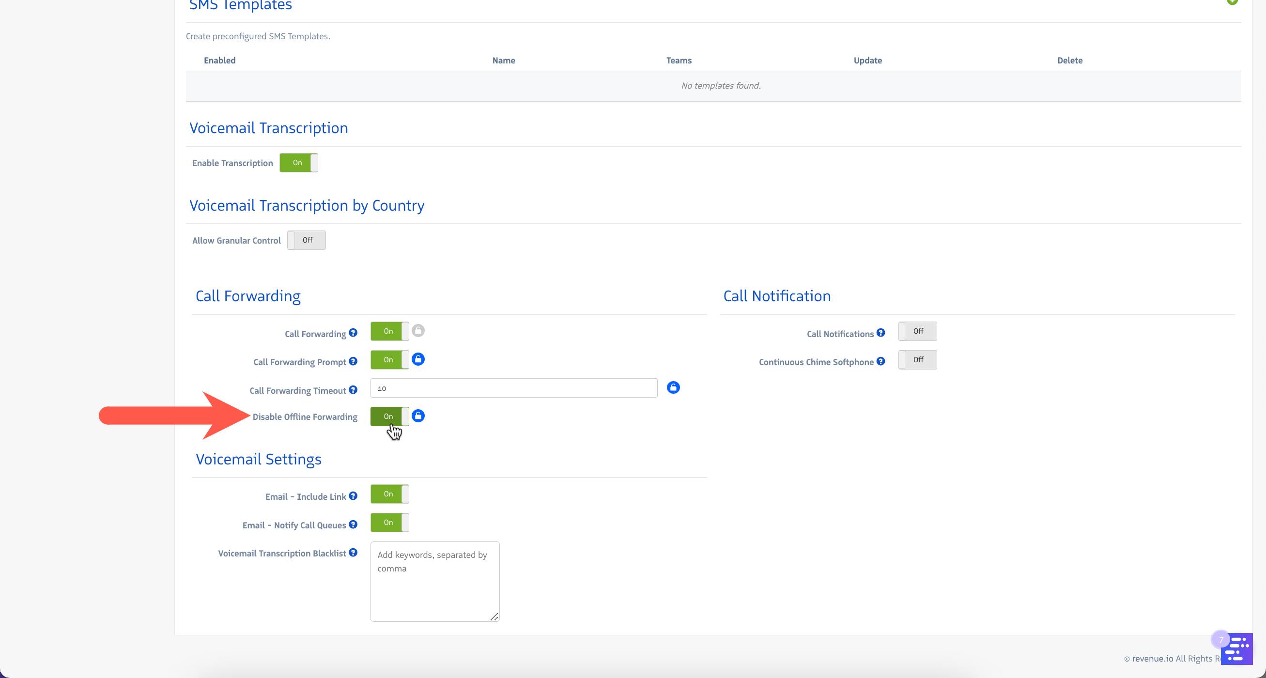
Task: Click help icon next to Call Forwarding Timeout
Action: (353, 390)
